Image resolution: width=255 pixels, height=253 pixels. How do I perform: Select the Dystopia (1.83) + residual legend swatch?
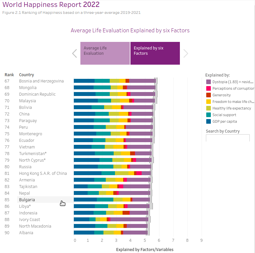click(209, 82)
